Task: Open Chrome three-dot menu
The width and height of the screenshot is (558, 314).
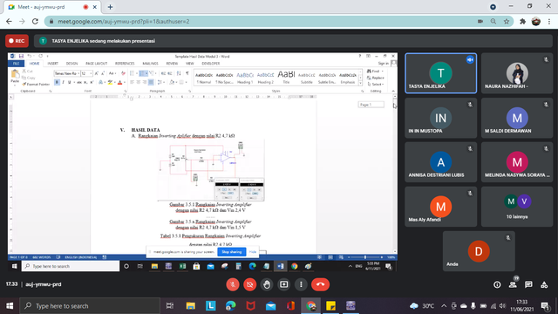Action: 549,21
